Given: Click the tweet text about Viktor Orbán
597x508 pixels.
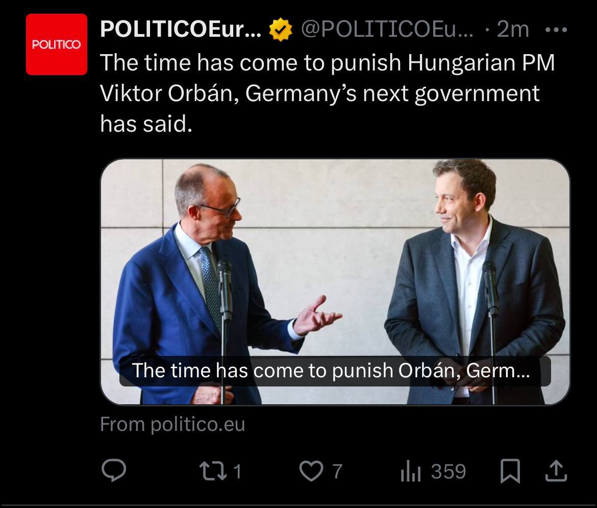Looking at the screenshot, I should point(327,93).
